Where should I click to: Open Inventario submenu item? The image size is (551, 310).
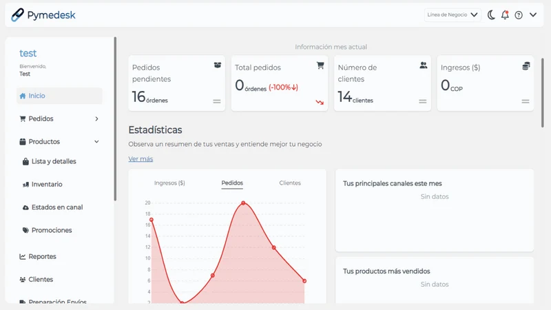(x=47, y=184)
